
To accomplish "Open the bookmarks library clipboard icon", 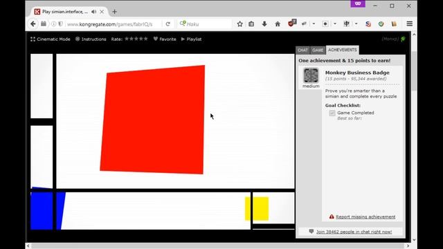I will tap(251, 24).
